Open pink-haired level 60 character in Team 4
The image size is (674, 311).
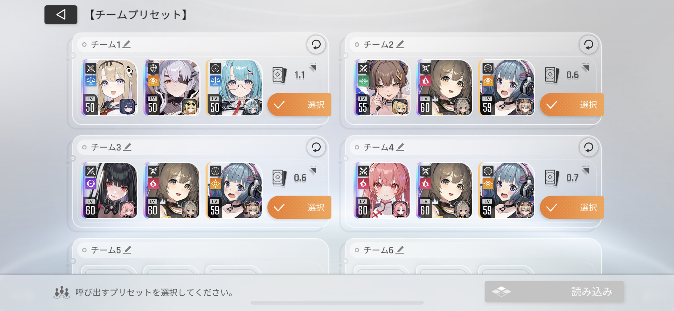[x=382, y=190]
